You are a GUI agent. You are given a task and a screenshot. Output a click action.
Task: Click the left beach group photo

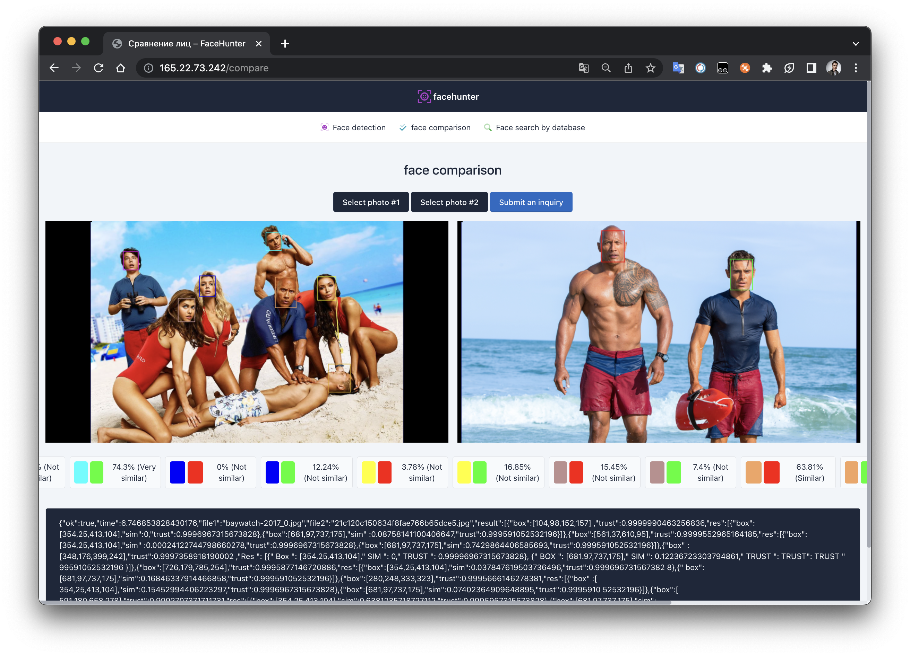pos(247,332)
